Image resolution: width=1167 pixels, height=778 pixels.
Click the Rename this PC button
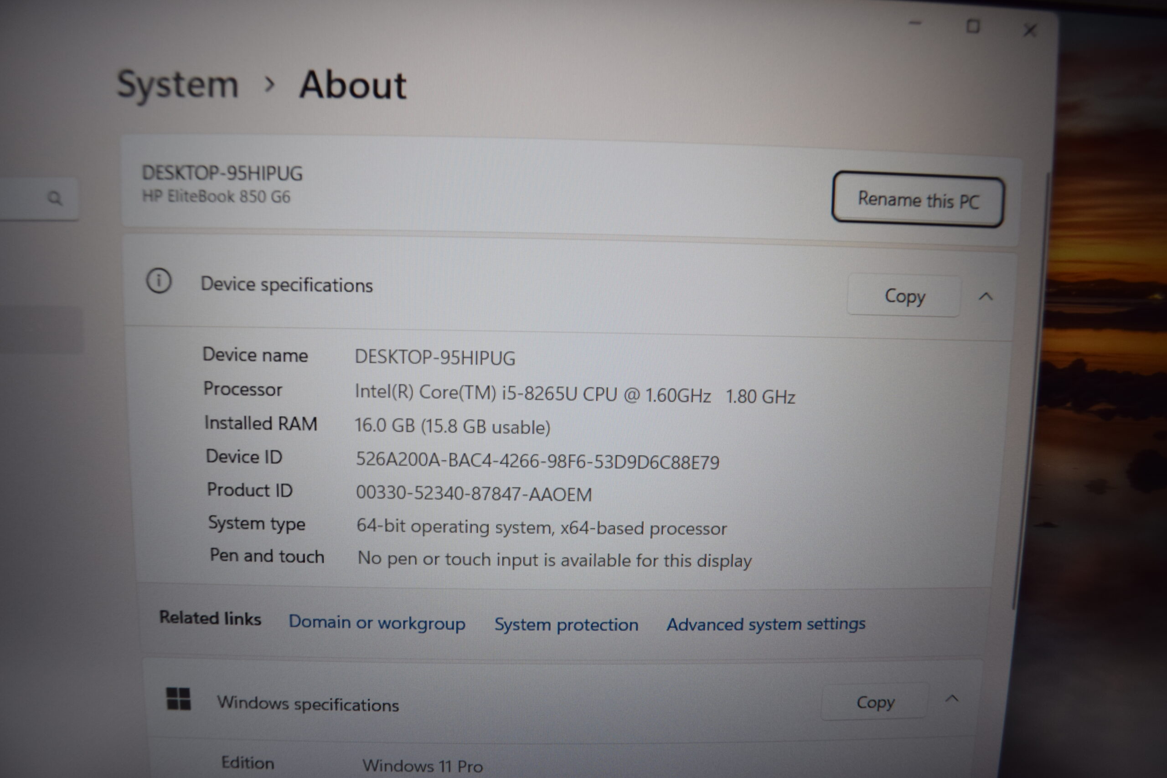[x=918, y=200]
